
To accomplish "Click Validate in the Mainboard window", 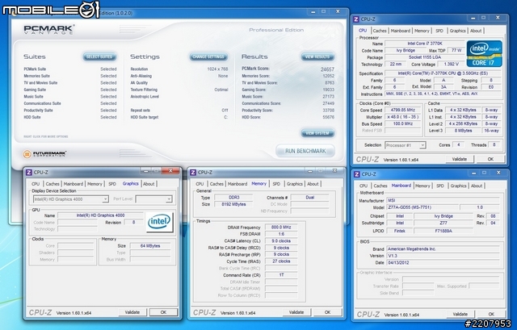I will [460, 314].
